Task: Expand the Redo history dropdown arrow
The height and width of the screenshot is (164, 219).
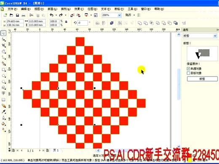Action: (x=65, y=15)
